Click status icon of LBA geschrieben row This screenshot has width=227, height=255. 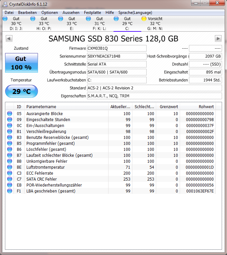coord(10,191)
